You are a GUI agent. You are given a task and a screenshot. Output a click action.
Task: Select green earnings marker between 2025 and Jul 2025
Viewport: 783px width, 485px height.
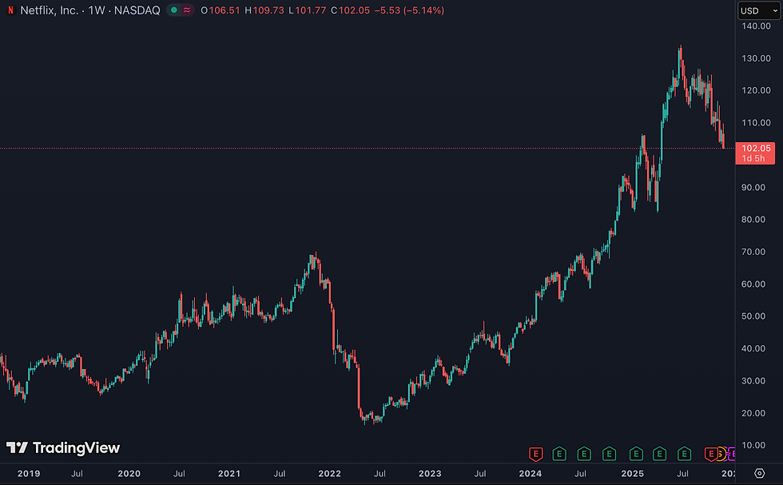pos(660,454)
